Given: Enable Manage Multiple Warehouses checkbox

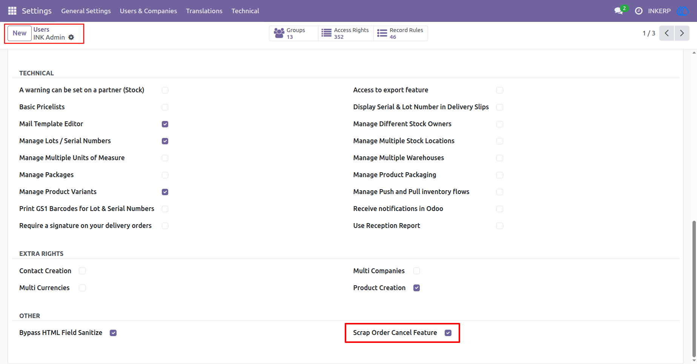Looking at the screenshot, I should [500, 158].
